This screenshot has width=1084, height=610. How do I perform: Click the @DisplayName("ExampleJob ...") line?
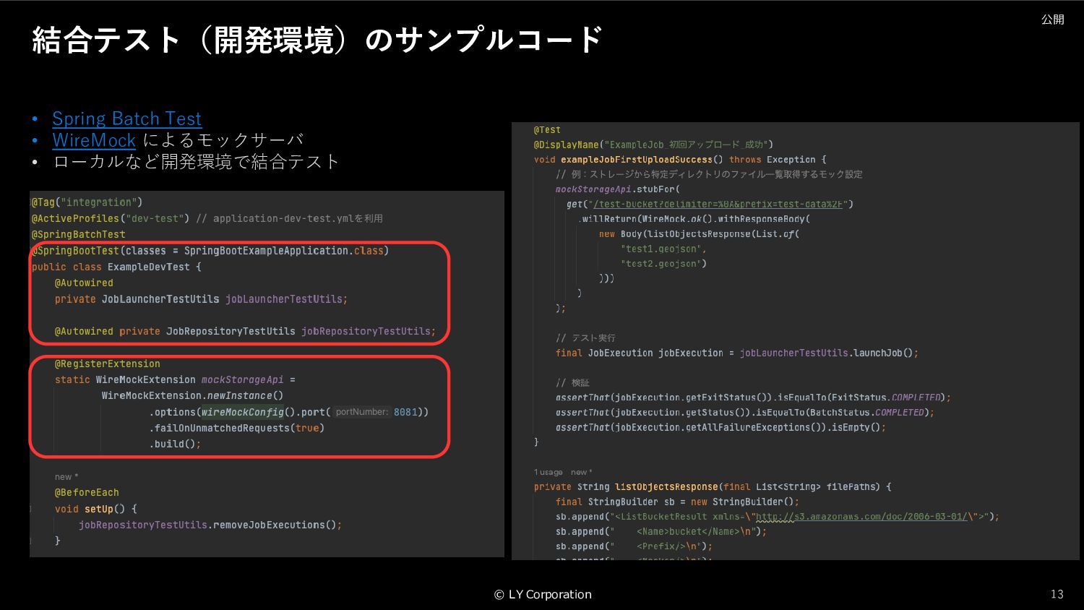(653, 145)
